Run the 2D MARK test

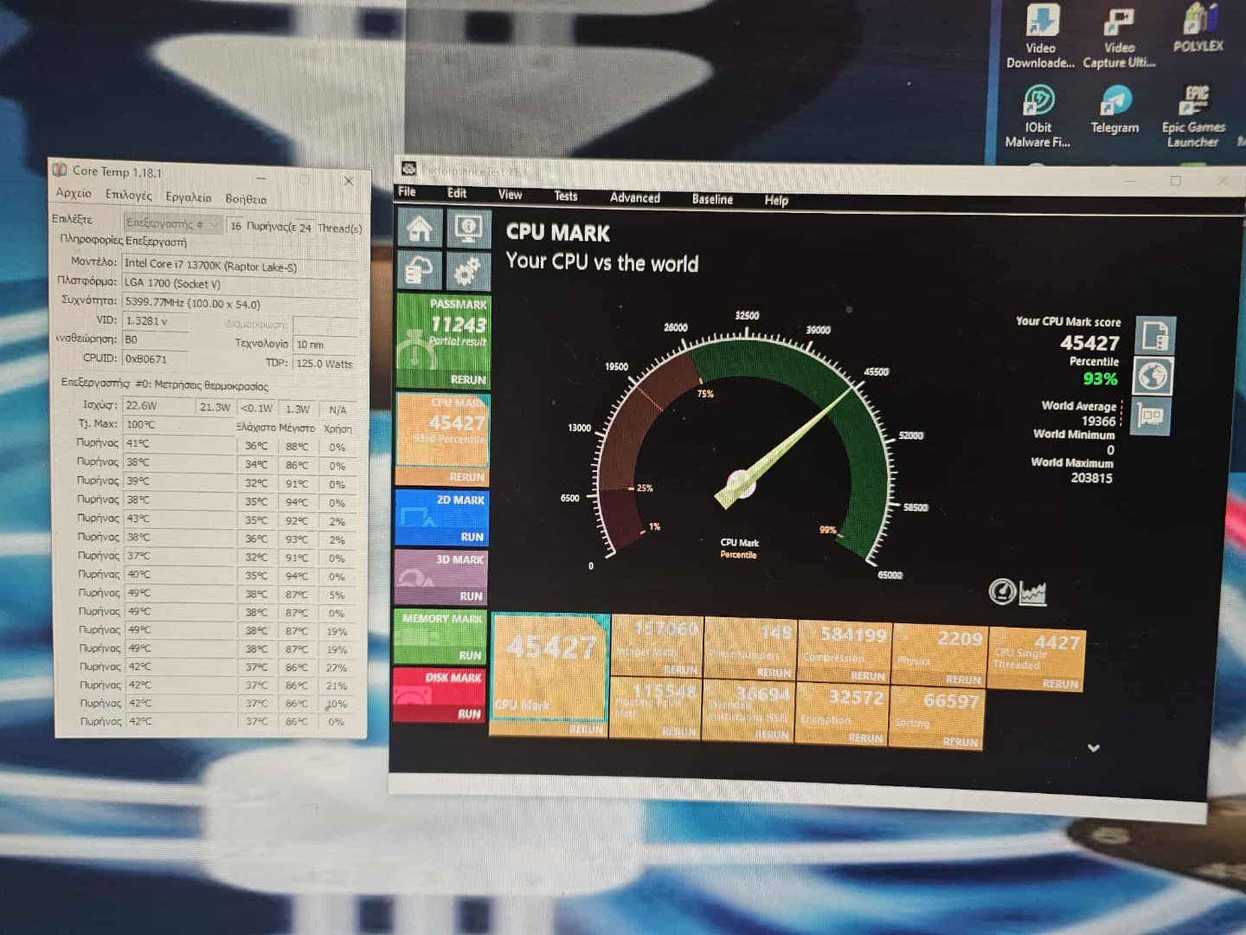coord(472,537)
